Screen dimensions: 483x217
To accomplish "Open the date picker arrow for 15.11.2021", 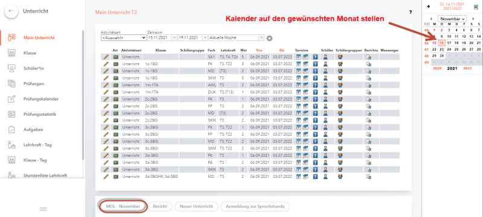I will [174, 37].
